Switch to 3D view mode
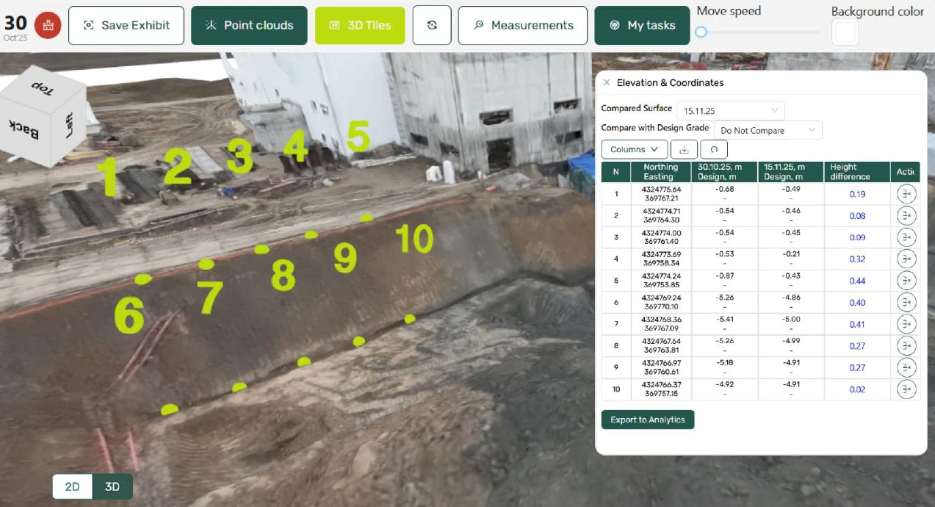Screen dimensions: 935x507 point(112,486)
